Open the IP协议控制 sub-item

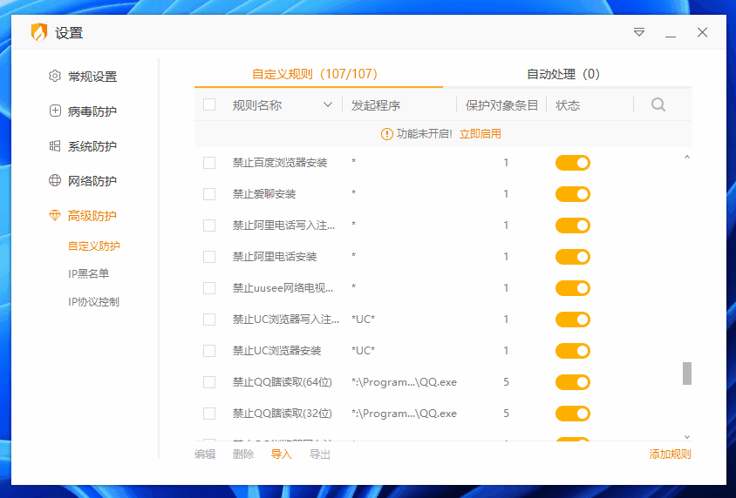point(94,302)
